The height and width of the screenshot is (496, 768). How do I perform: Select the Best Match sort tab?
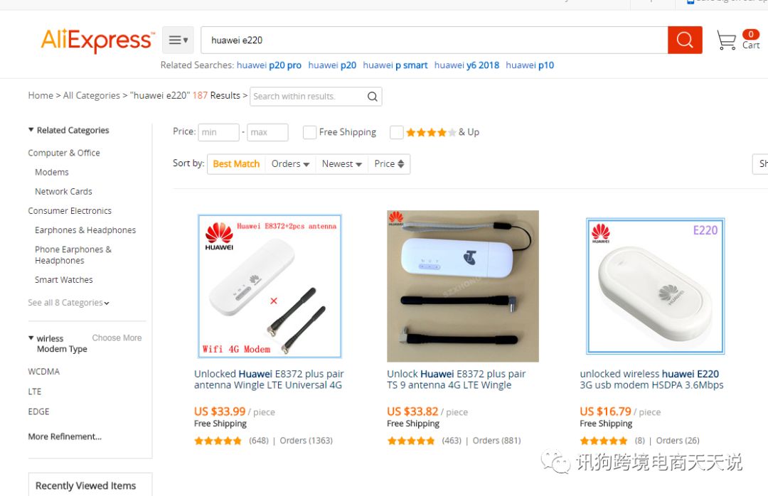236,164
